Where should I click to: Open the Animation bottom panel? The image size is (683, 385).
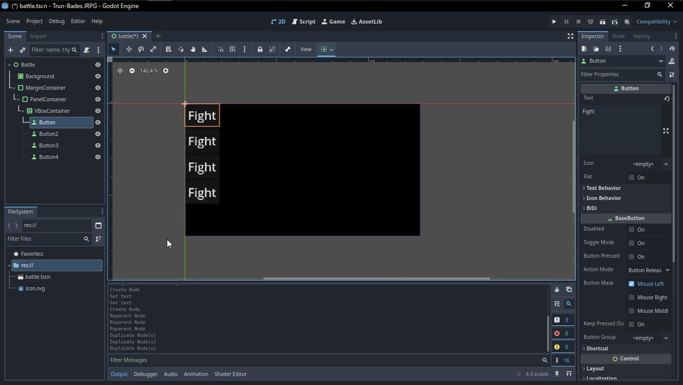(196, 374)
